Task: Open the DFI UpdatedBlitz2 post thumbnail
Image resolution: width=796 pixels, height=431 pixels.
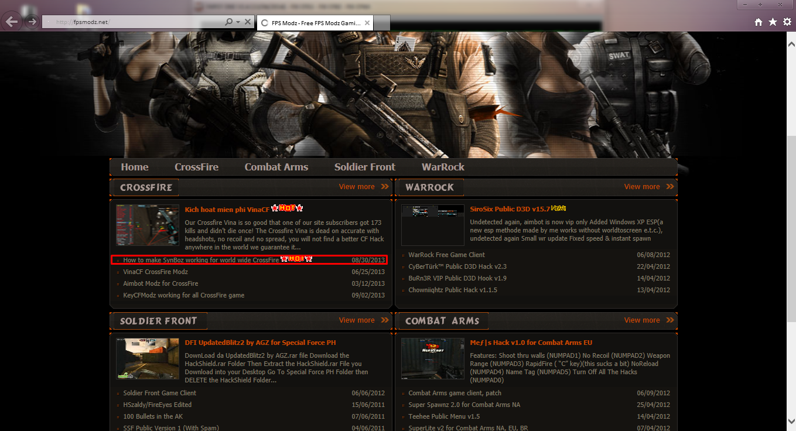Action: point(148,358)
